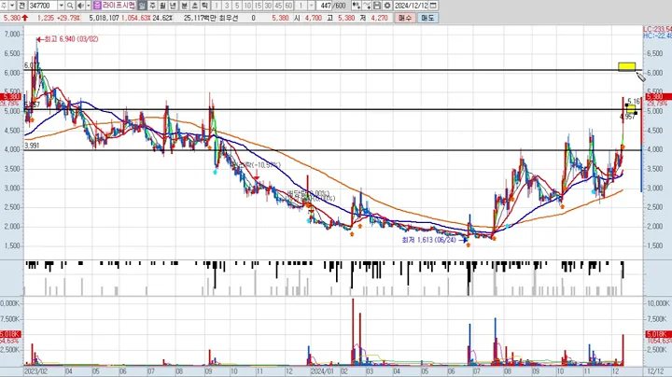Select the tick chart 틱 period tab
The width and height of the screenshot is (672, 377).
click(x=204, y=6)
